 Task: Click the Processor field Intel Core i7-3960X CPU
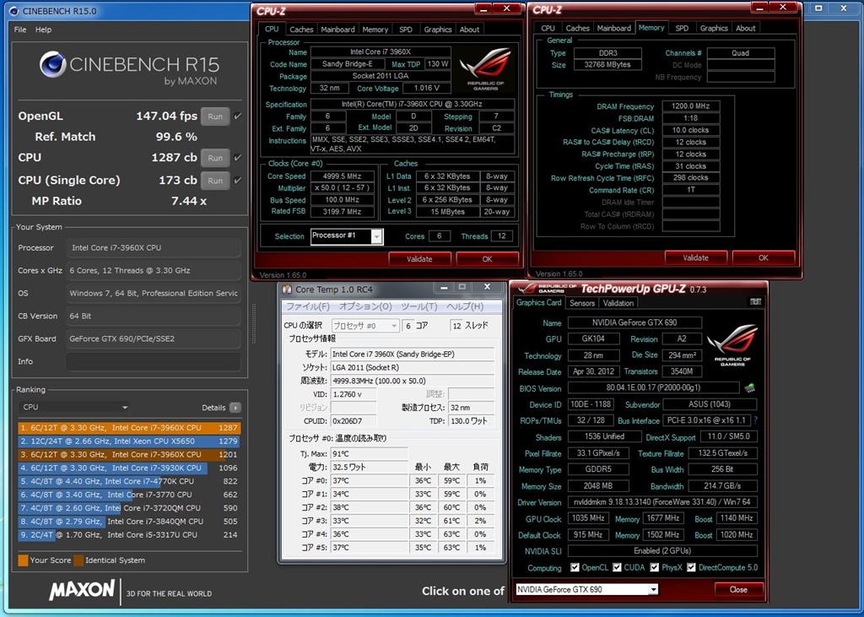(x=154, y=248)
